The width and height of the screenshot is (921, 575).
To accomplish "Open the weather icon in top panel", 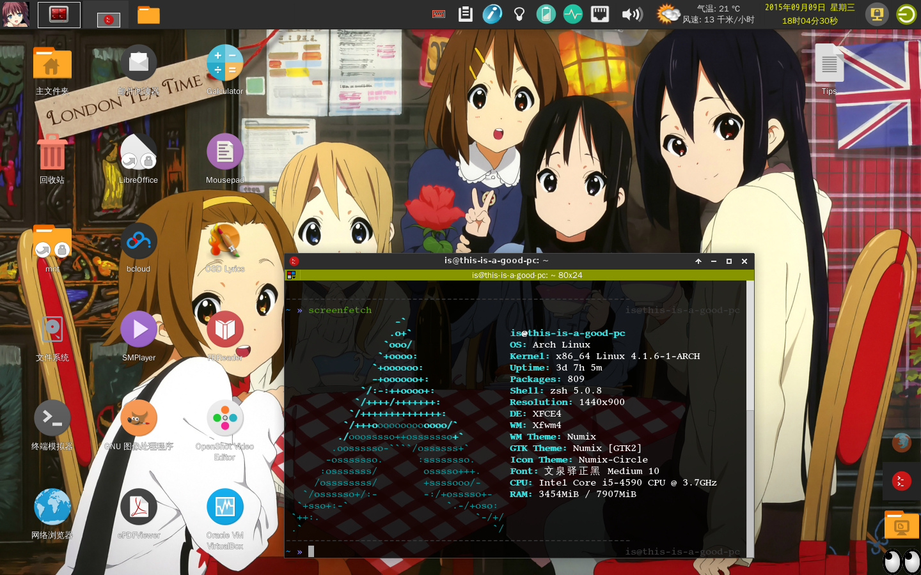I will coord(668,14).
